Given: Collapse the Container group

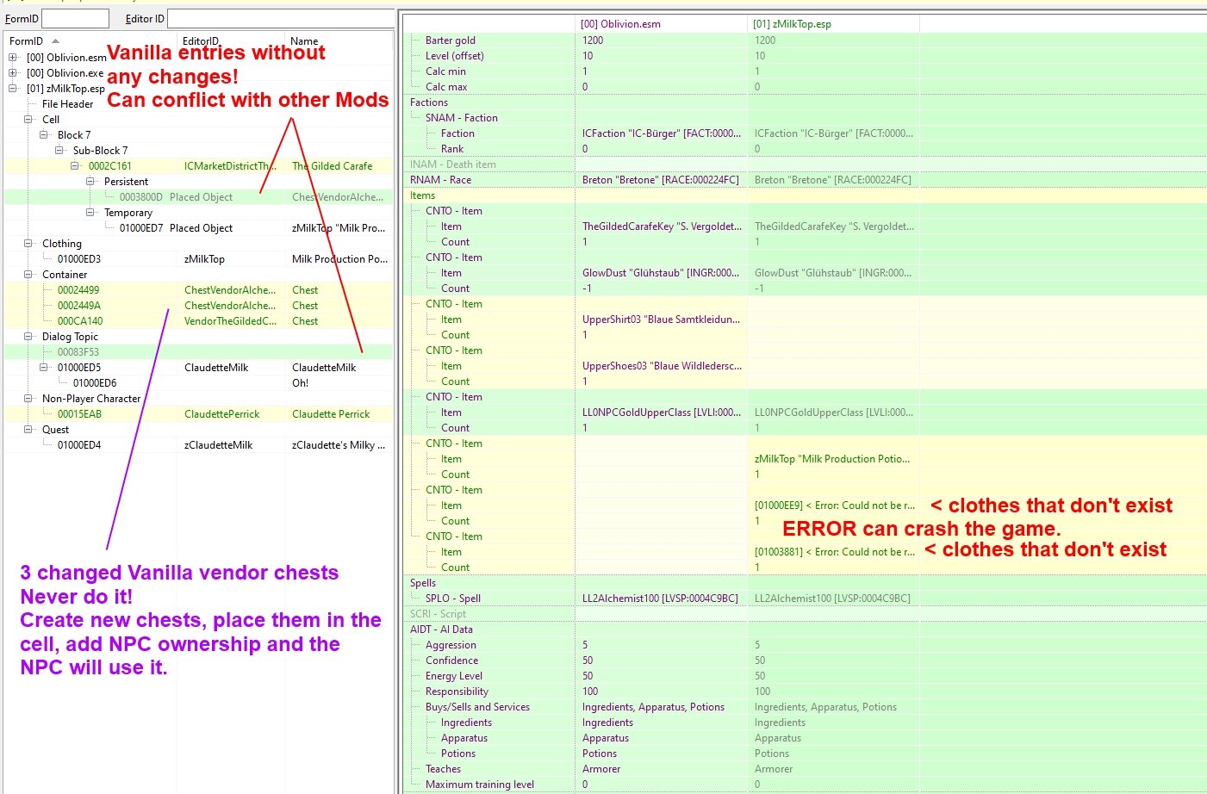Looking at the screenshot, I should 28,275.
